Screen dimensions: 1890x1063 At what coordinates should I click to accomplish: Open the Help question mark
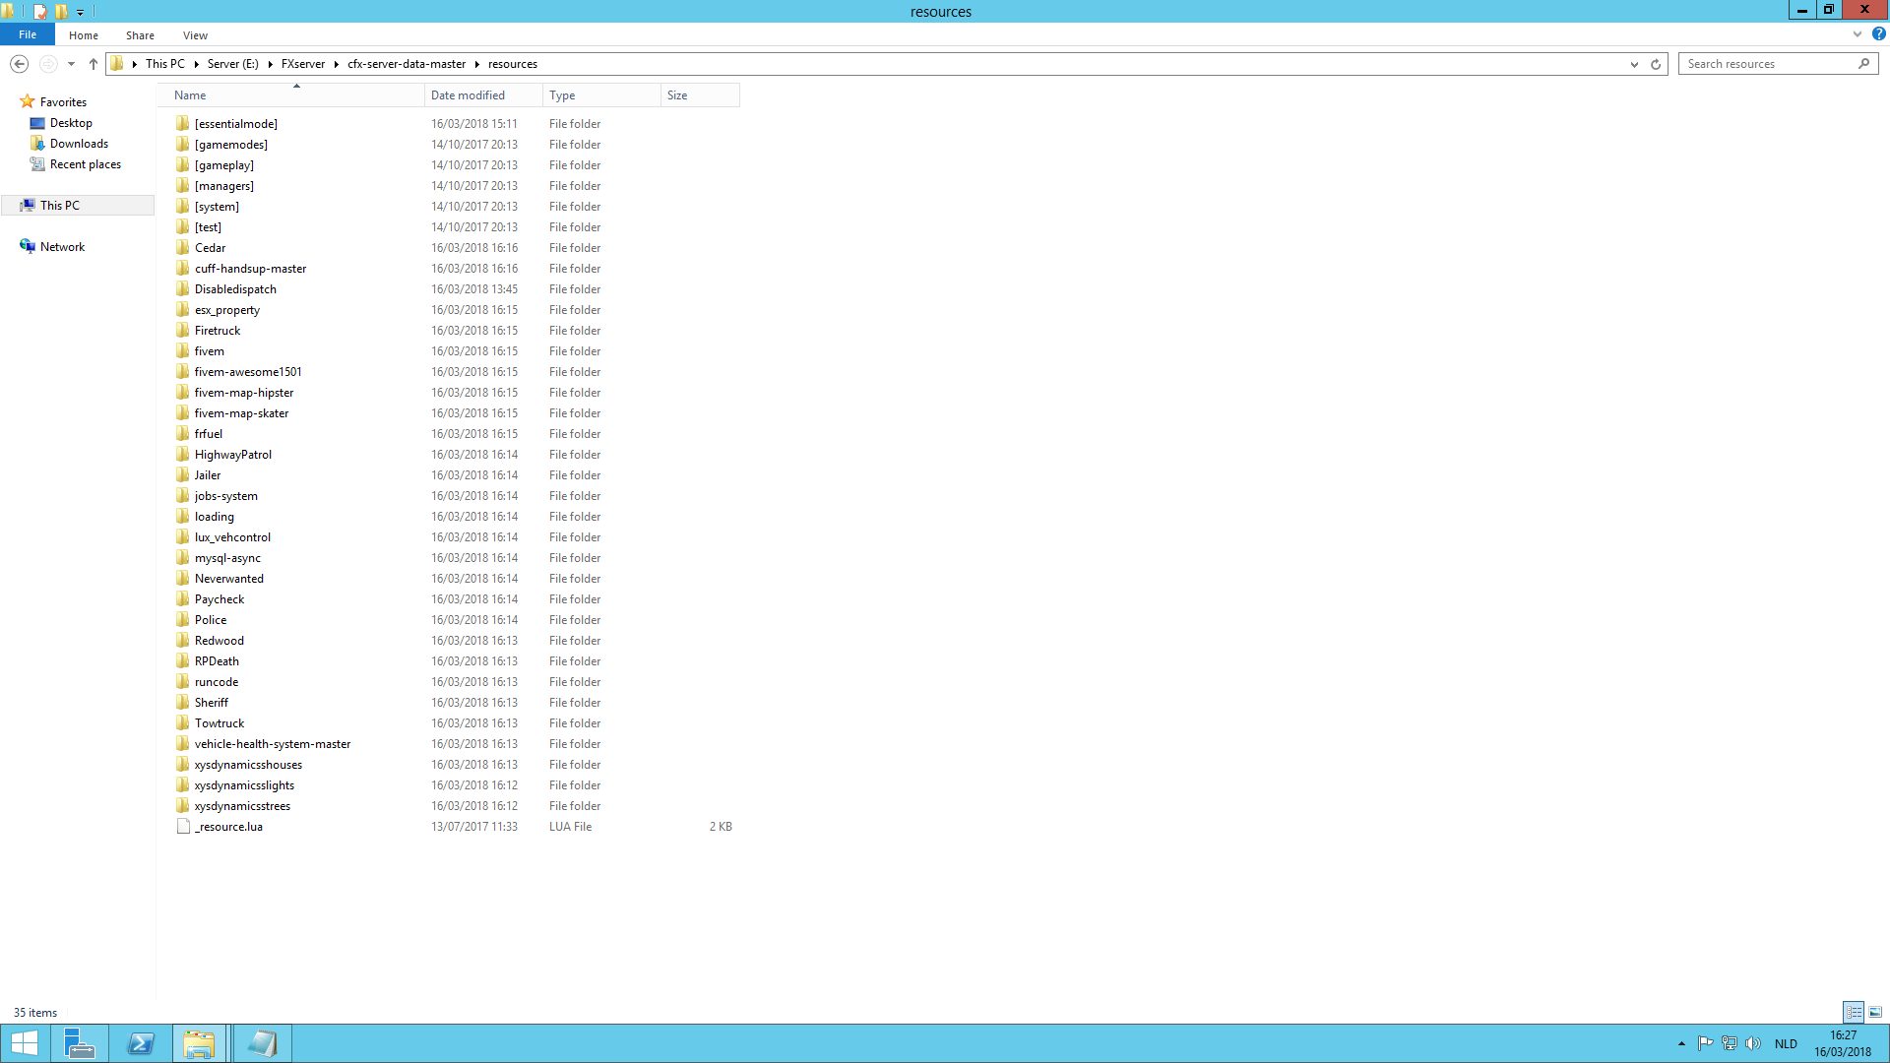tap(1878, 33)
